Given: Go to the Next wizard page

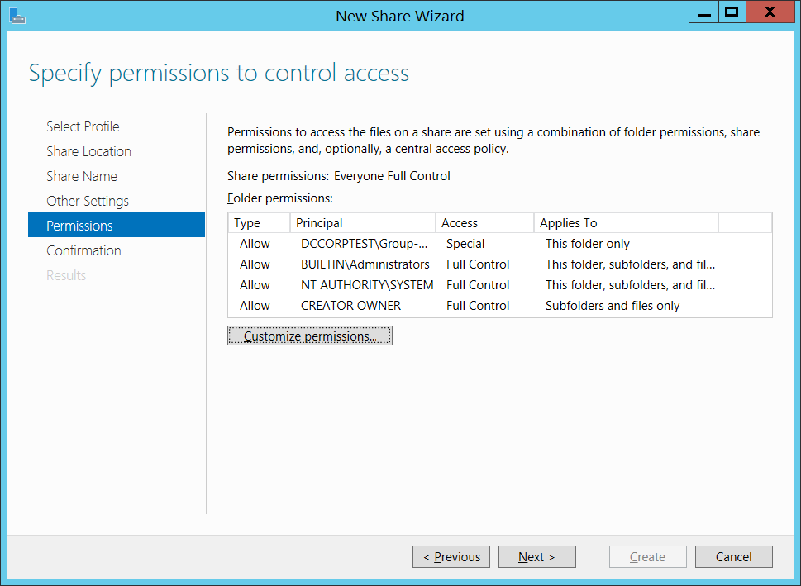Looking at the screenshot, I should pos(537,556).
